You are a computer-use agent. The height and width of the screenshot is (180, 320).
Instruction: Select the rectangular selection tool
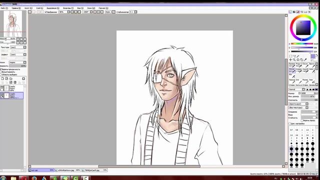290,56
